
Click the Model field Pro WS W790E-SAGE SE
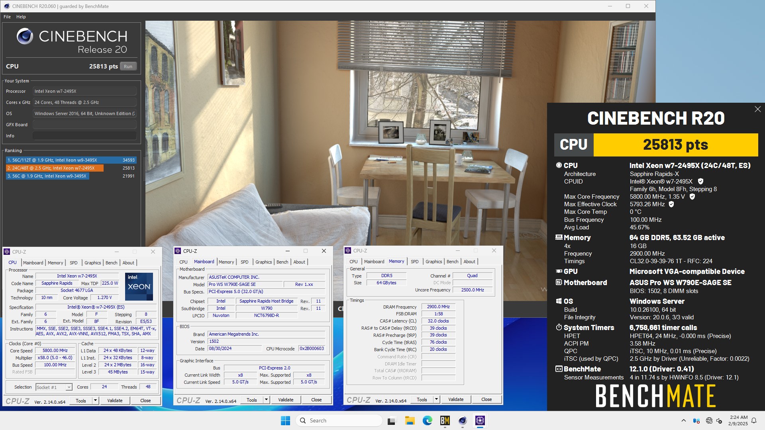(x=245, y=284)
